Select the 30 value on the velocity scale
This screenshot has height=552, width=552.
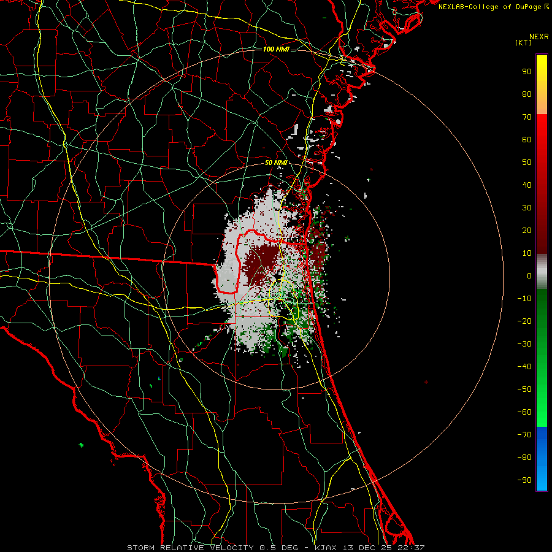(527, 208)
